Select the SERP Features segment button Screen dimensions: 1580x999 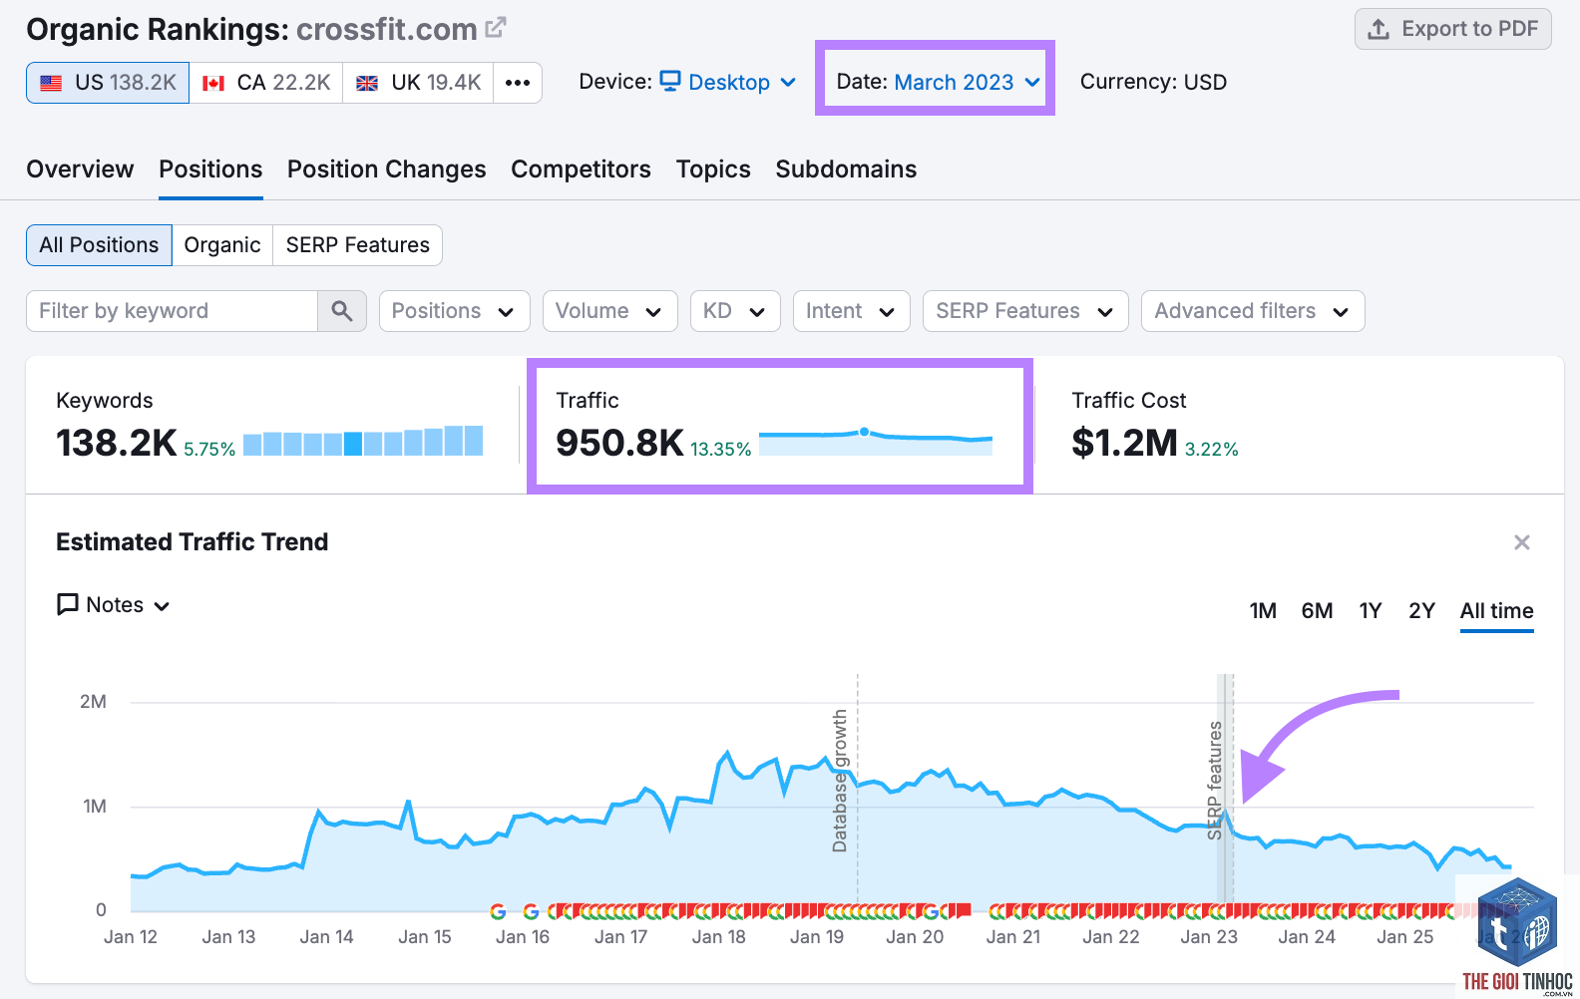[357, 245]
